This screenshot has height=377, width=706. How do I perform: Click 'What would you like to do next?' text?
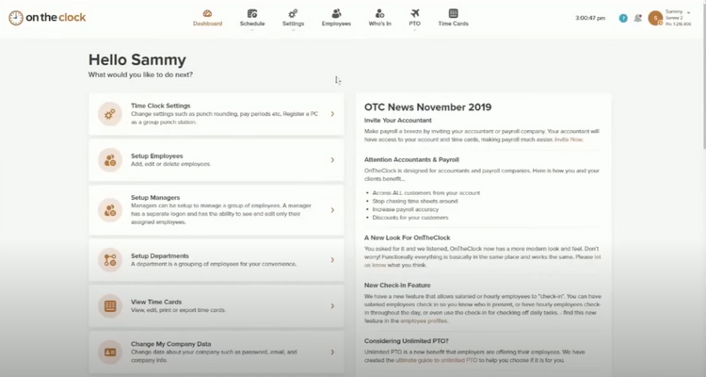point(140,74)
